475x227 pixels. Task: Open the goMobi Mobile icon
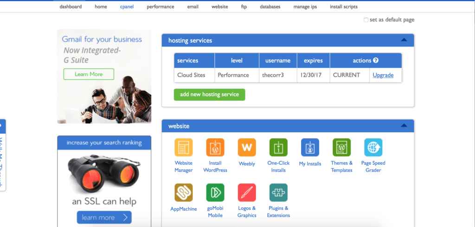[215, 193]
